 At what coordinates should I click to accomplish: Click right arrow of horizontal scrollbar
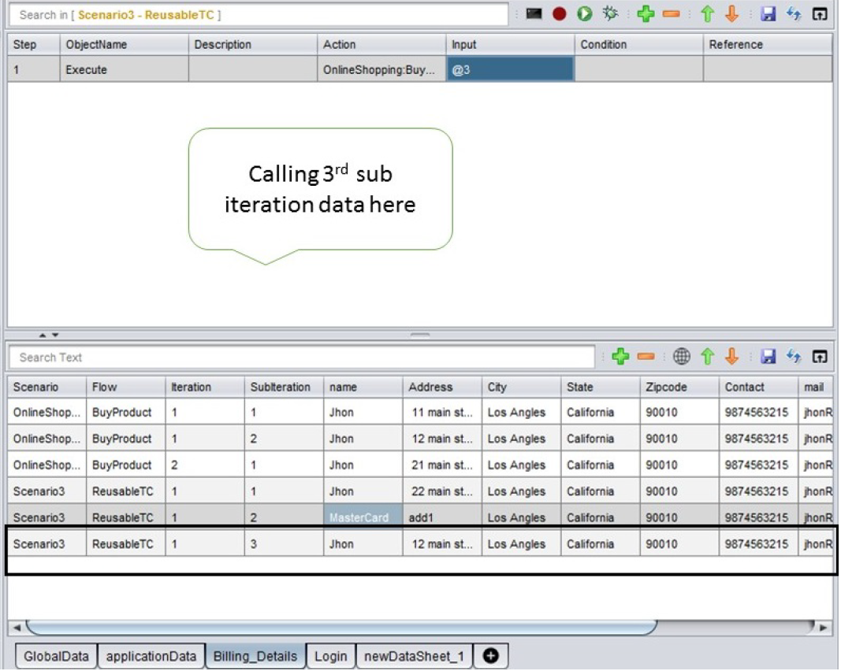pyautogui.click(x=823, y=628)
